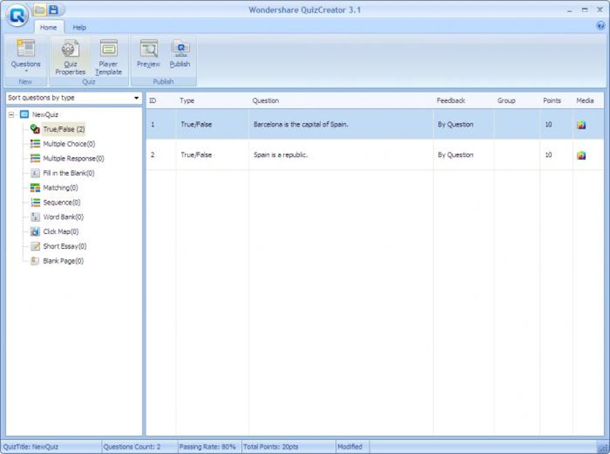
Task: Click the True/False type cell in row 2
Action: (x=196, y=155)
